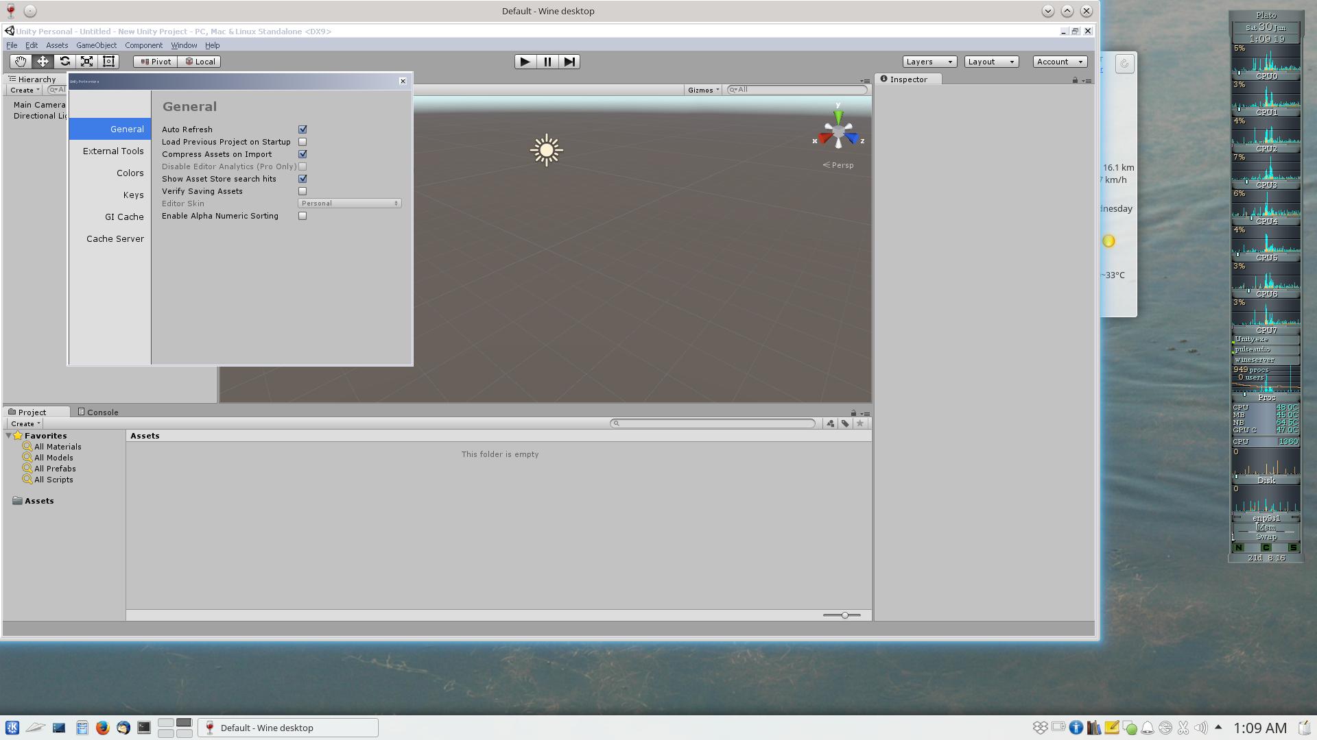Select Assets folder in Project tree
1317x740 pixels.
tap(39, 501)
